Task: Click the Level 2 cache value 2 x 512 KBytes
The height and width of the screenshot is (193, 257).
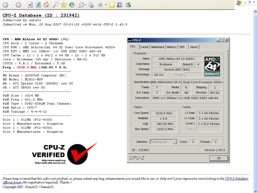Action: coord(209,124)
